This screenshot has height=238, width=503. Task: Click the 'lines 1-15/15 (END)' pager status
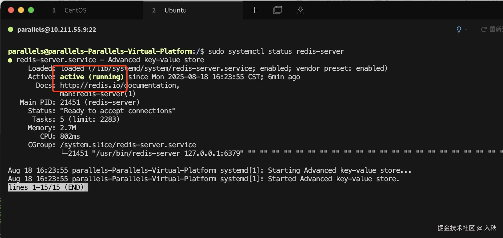coord(48,187)
